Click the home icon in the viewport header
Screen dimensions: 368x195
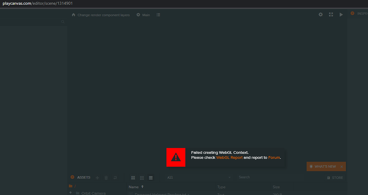(73, 15)
